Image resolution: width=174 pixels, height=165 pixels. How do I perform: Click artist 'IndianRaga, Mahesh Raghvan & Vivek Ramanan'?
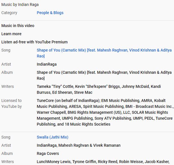[78, 145]
